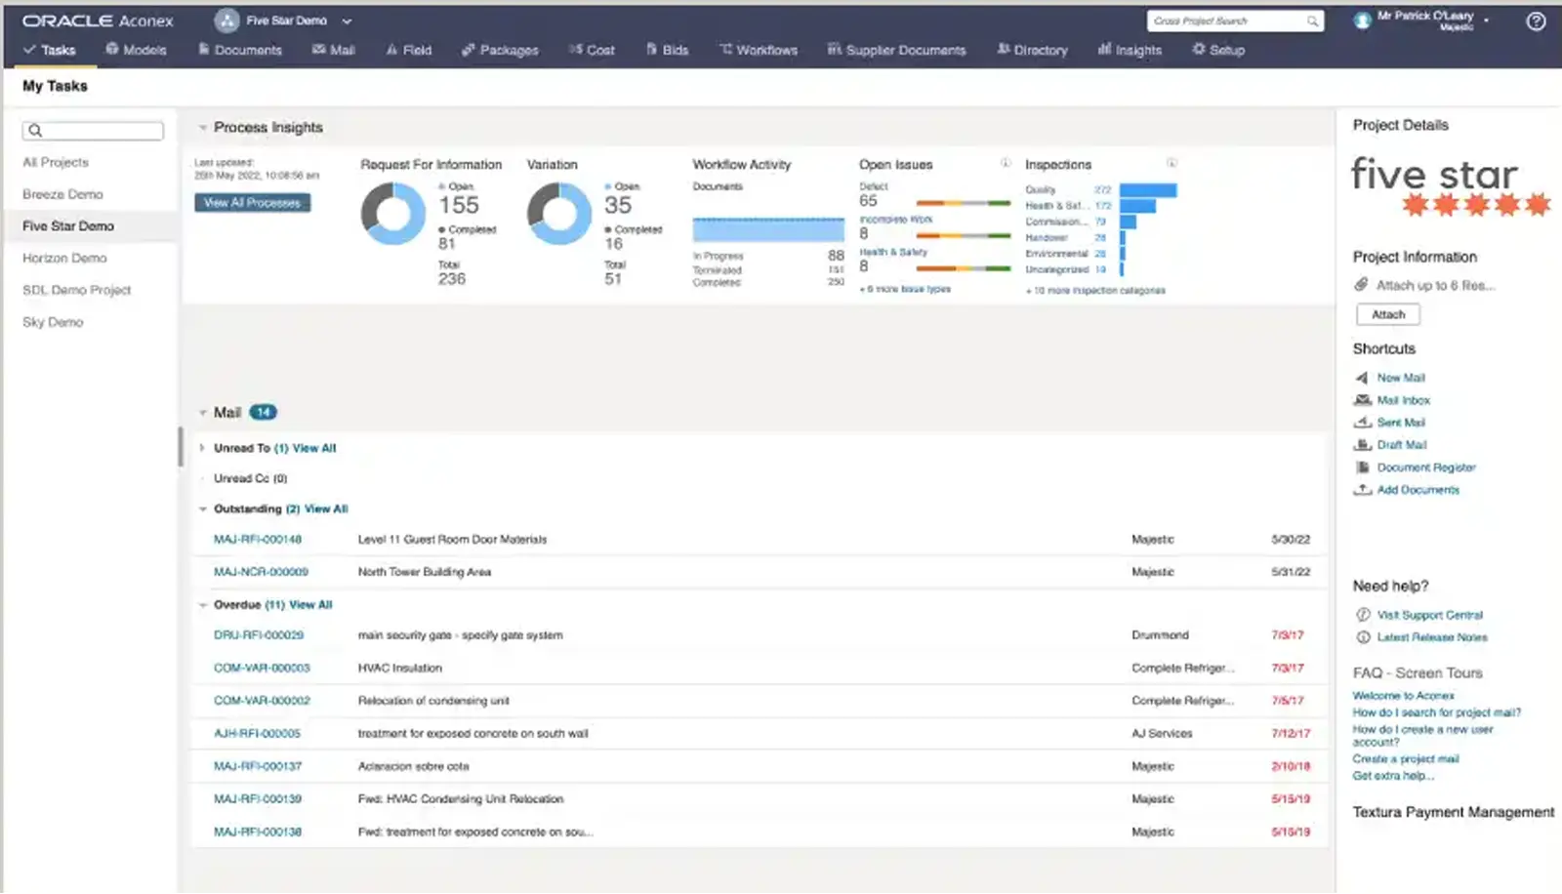Click the Mail Inbox shortcut icon
1562x894 pixels.
tap(1363, 400)
